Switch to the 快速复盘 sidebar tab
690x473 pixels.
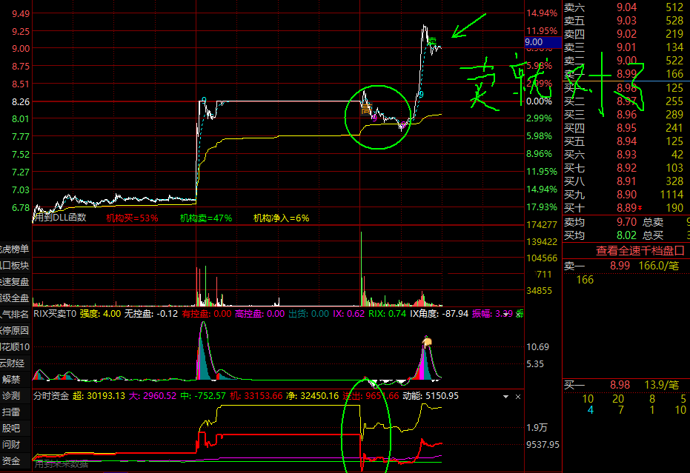point(15,282)
